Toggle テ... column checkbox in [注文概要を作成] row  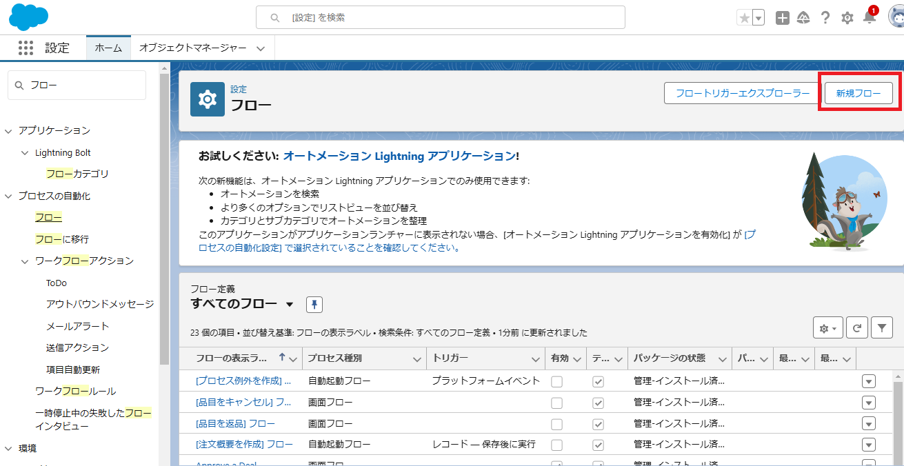coord(598,445)
